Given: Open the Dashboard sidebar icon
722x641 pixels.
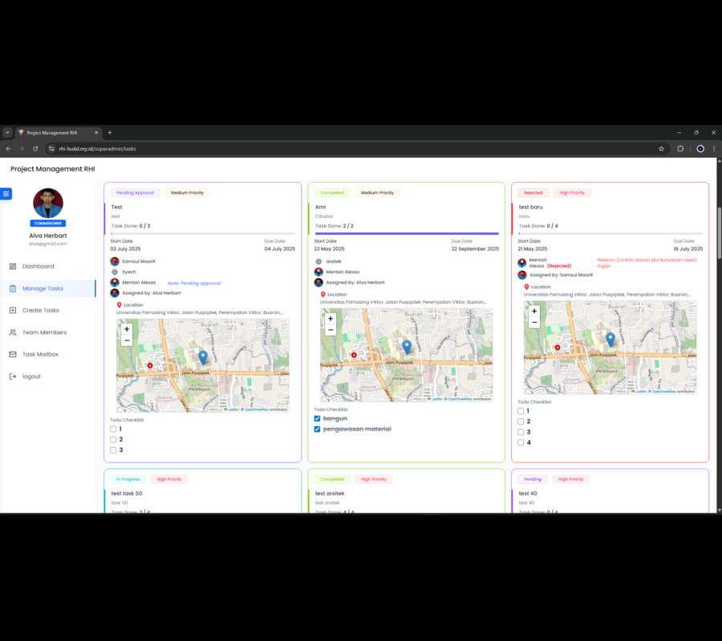Looking at the screenshot, I should coord(13,266).
